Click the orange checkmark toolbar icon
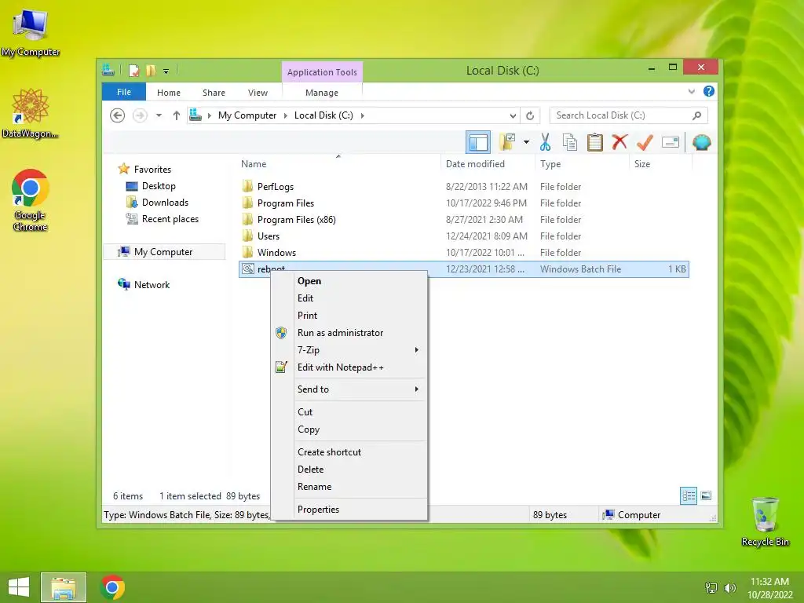The height and width of the screenshot is (603, 804). (645, 143)
